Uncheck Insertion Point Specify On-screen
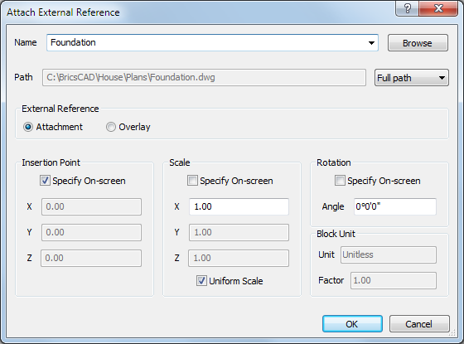Viewport: 464px width, 344px height. tap(45, 181)
